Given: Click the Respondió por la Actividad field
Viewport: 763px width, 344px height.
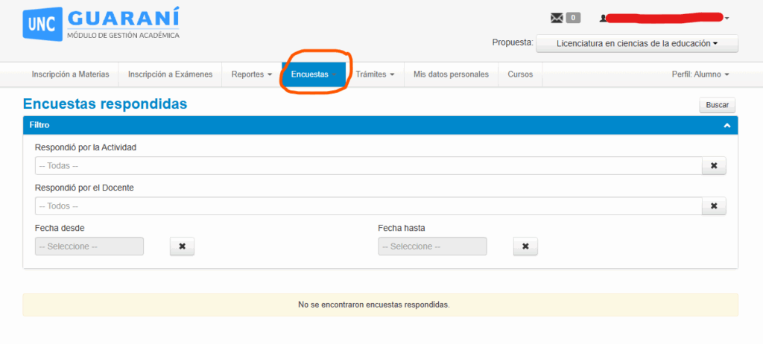Looking at the screenshot, I should click(x=368, y=166).
